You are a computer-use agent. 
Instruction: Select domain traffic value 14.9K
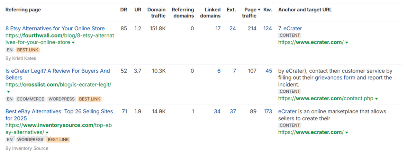point(159,112)
